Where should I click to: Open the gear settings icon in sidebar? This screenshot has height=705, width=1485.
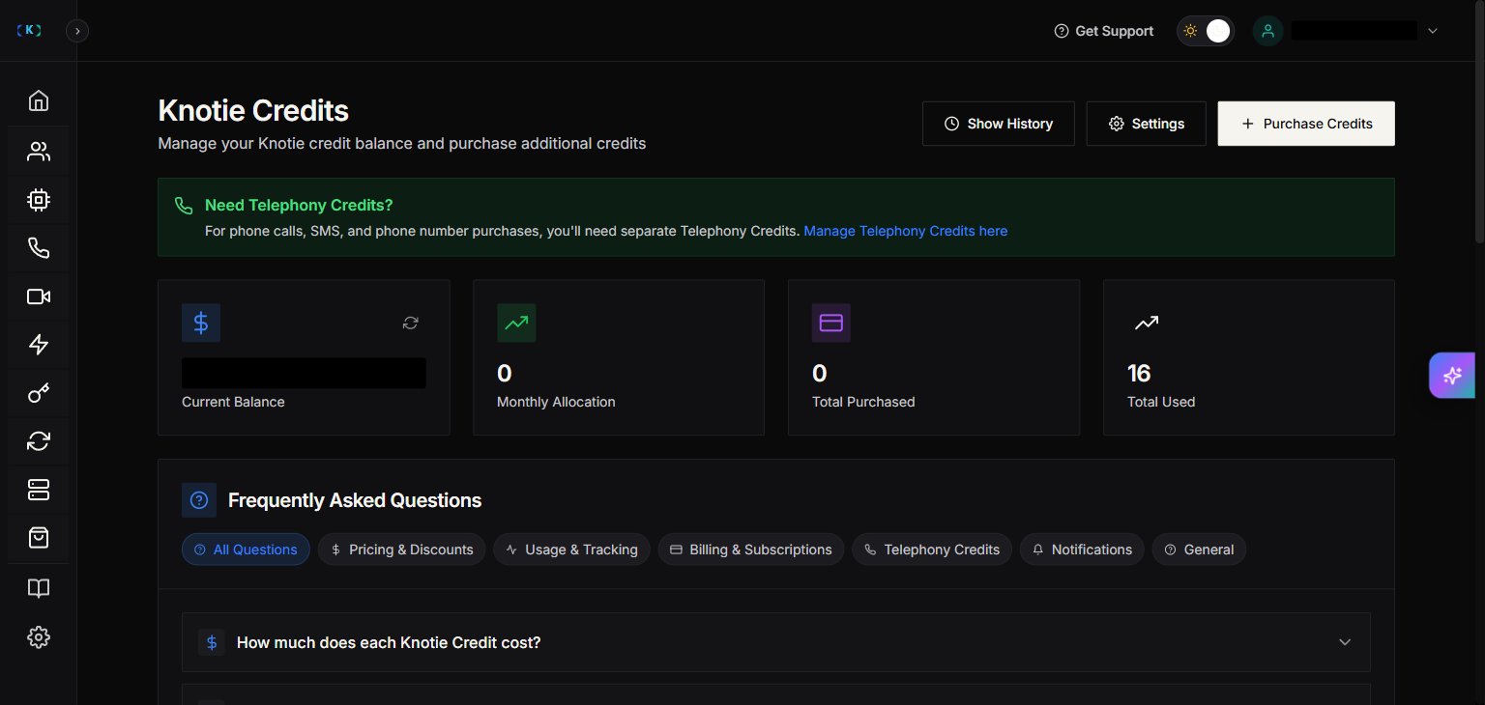point(38,636)
